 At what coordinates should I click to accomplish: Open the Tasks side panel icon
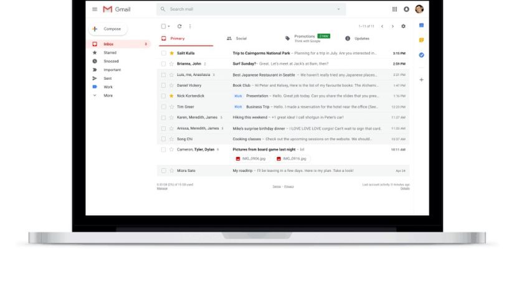pyautogui.click(x=421, y=55)
